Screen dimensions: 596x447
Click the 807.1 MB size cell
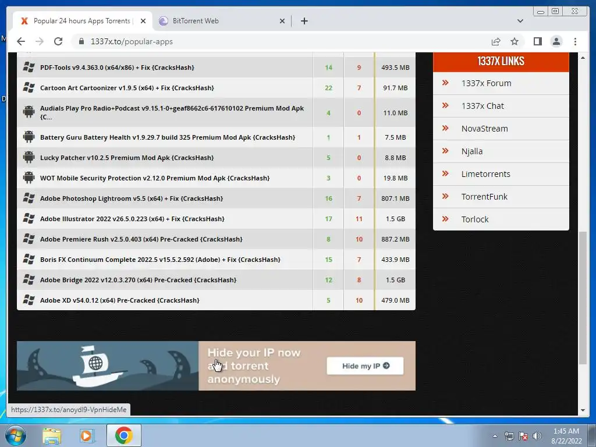tap(395, 198)
